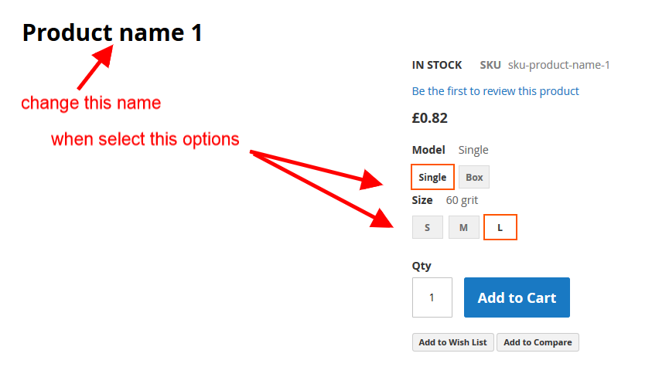Click the red 'change this name' annotation
The image size is (652, 367).
pos(90,103)
